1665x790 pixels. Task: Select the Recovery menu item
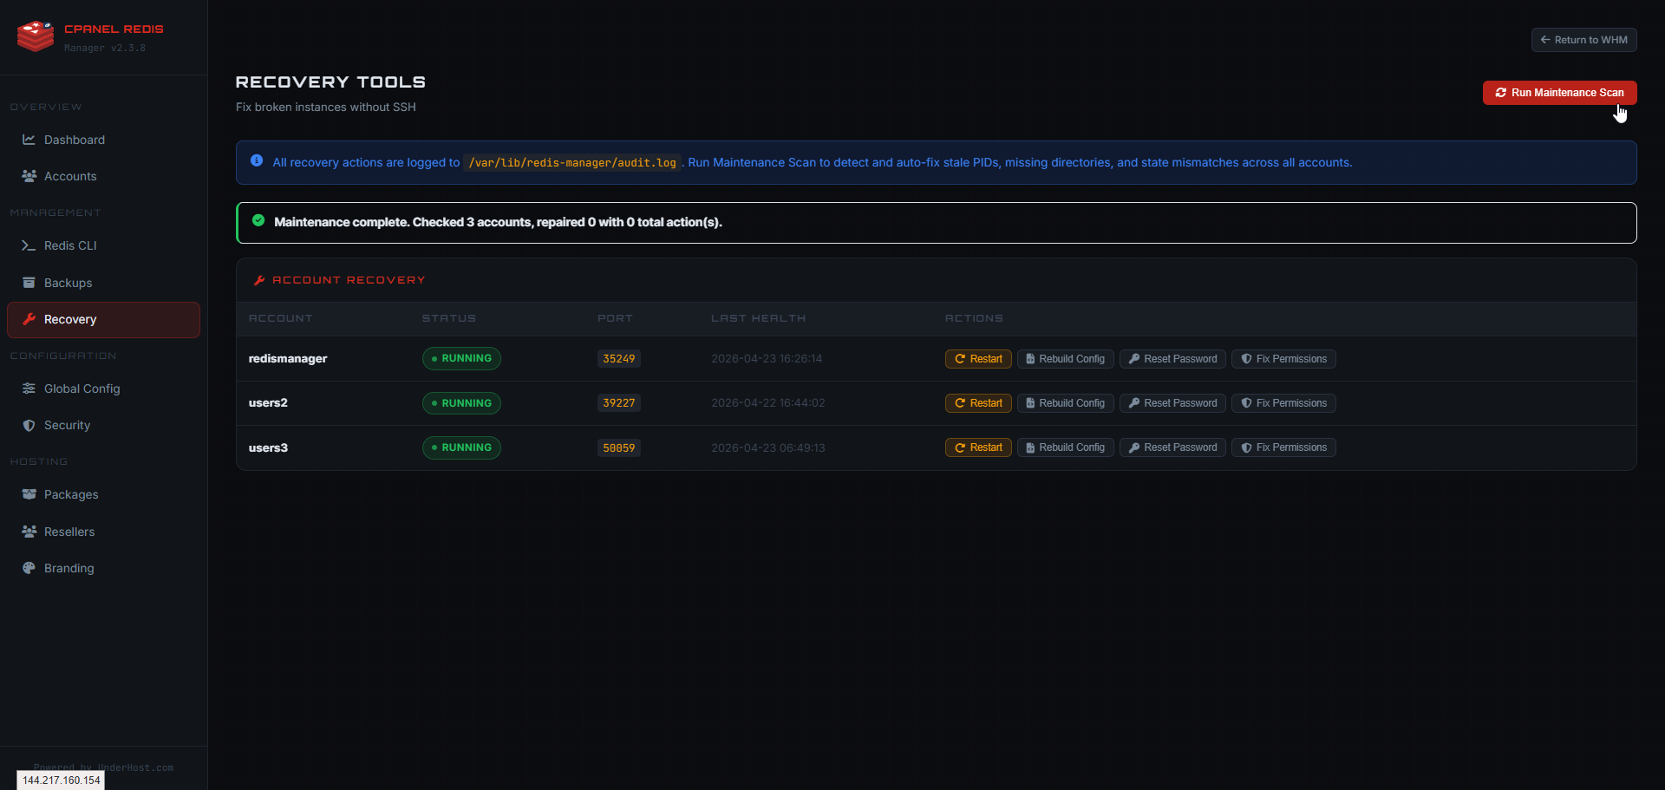(x=70, y=319)
